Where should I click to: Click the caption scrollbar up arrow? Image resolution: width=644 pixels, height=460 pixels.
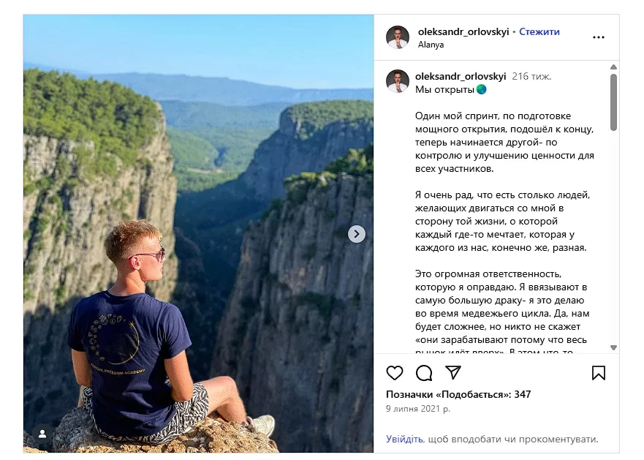pyautogui.click(x=613, y=67)
